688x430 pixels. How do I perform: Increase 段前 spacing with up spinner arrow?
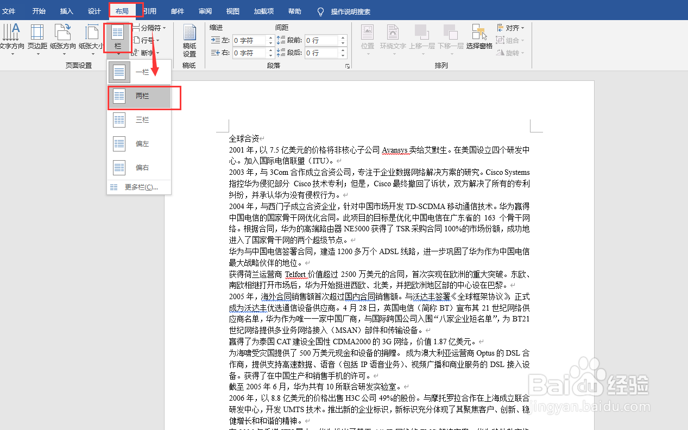point(343,38)
